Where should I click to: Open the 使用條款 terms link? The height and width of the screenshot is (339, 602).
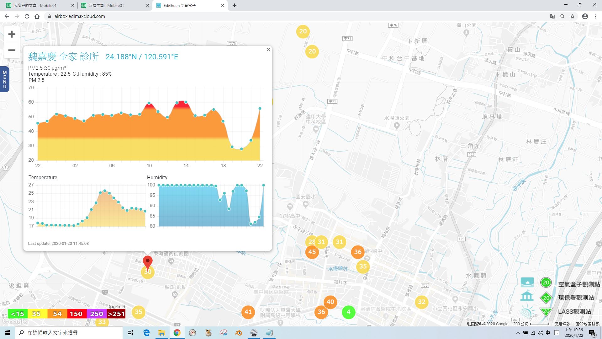[x=562, y=324]
